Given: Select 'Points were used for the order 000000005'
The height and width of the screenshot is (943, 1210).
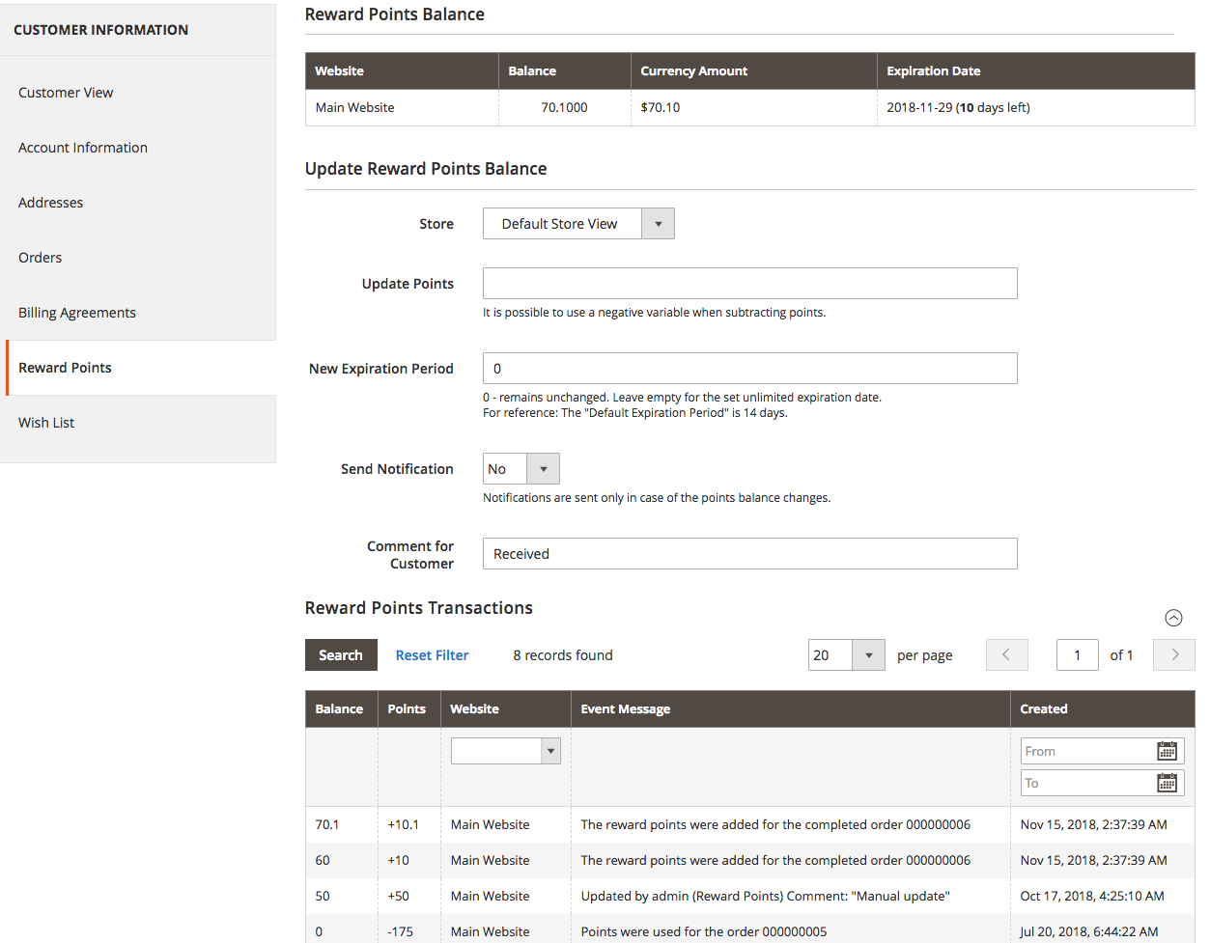Looking at the screenshot, I should pyautogui.click(x=704, y=931).
